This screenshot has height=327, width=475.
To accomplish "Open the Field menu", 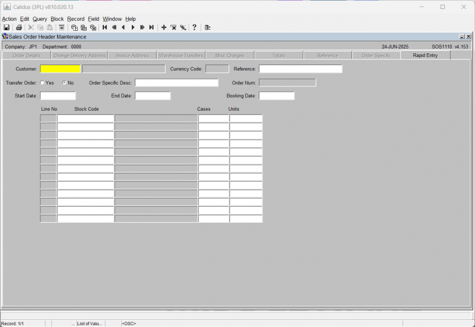I will pyautogui.click(x=93, y=19).
